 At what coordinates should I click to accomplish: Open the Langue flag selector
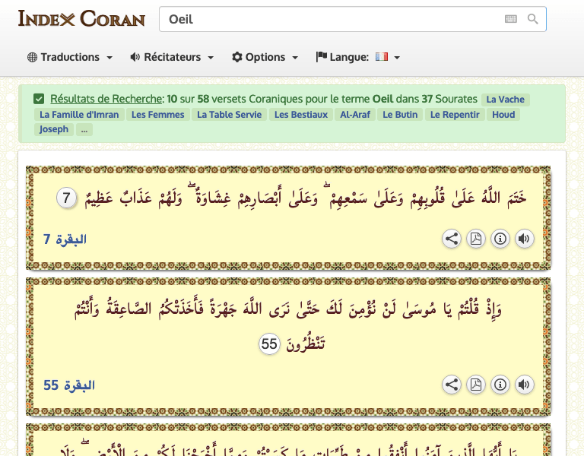[x=357, y=57]
